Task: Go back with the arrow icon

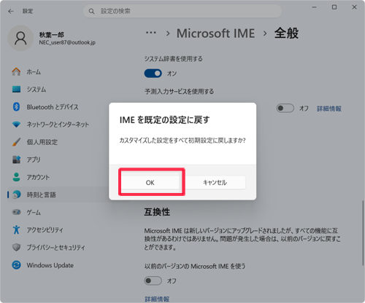Action: click(11, 11)
